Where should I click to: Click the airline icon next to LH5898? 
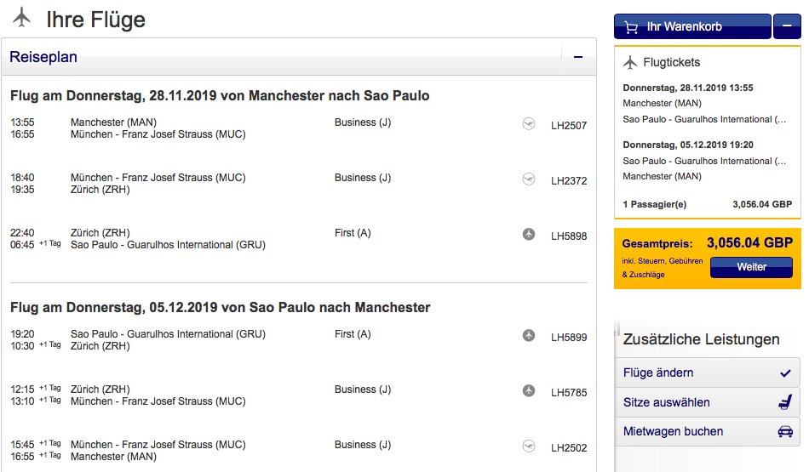click(529, 234)
